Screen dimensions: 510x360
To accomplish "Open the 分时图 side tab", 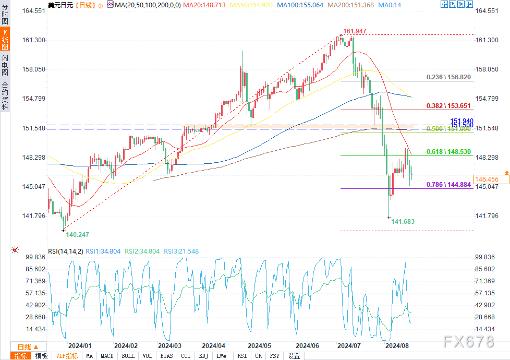I will tap(5, 14).
